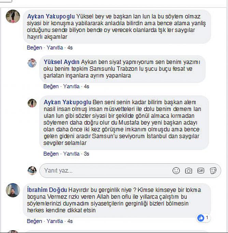Open the Yüksel Aydın name link

coord(61,62)
